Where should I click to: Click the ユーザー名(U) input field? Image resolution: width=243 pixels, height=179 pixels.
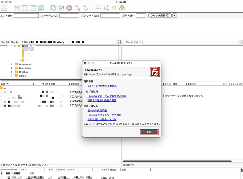[69, 15]
